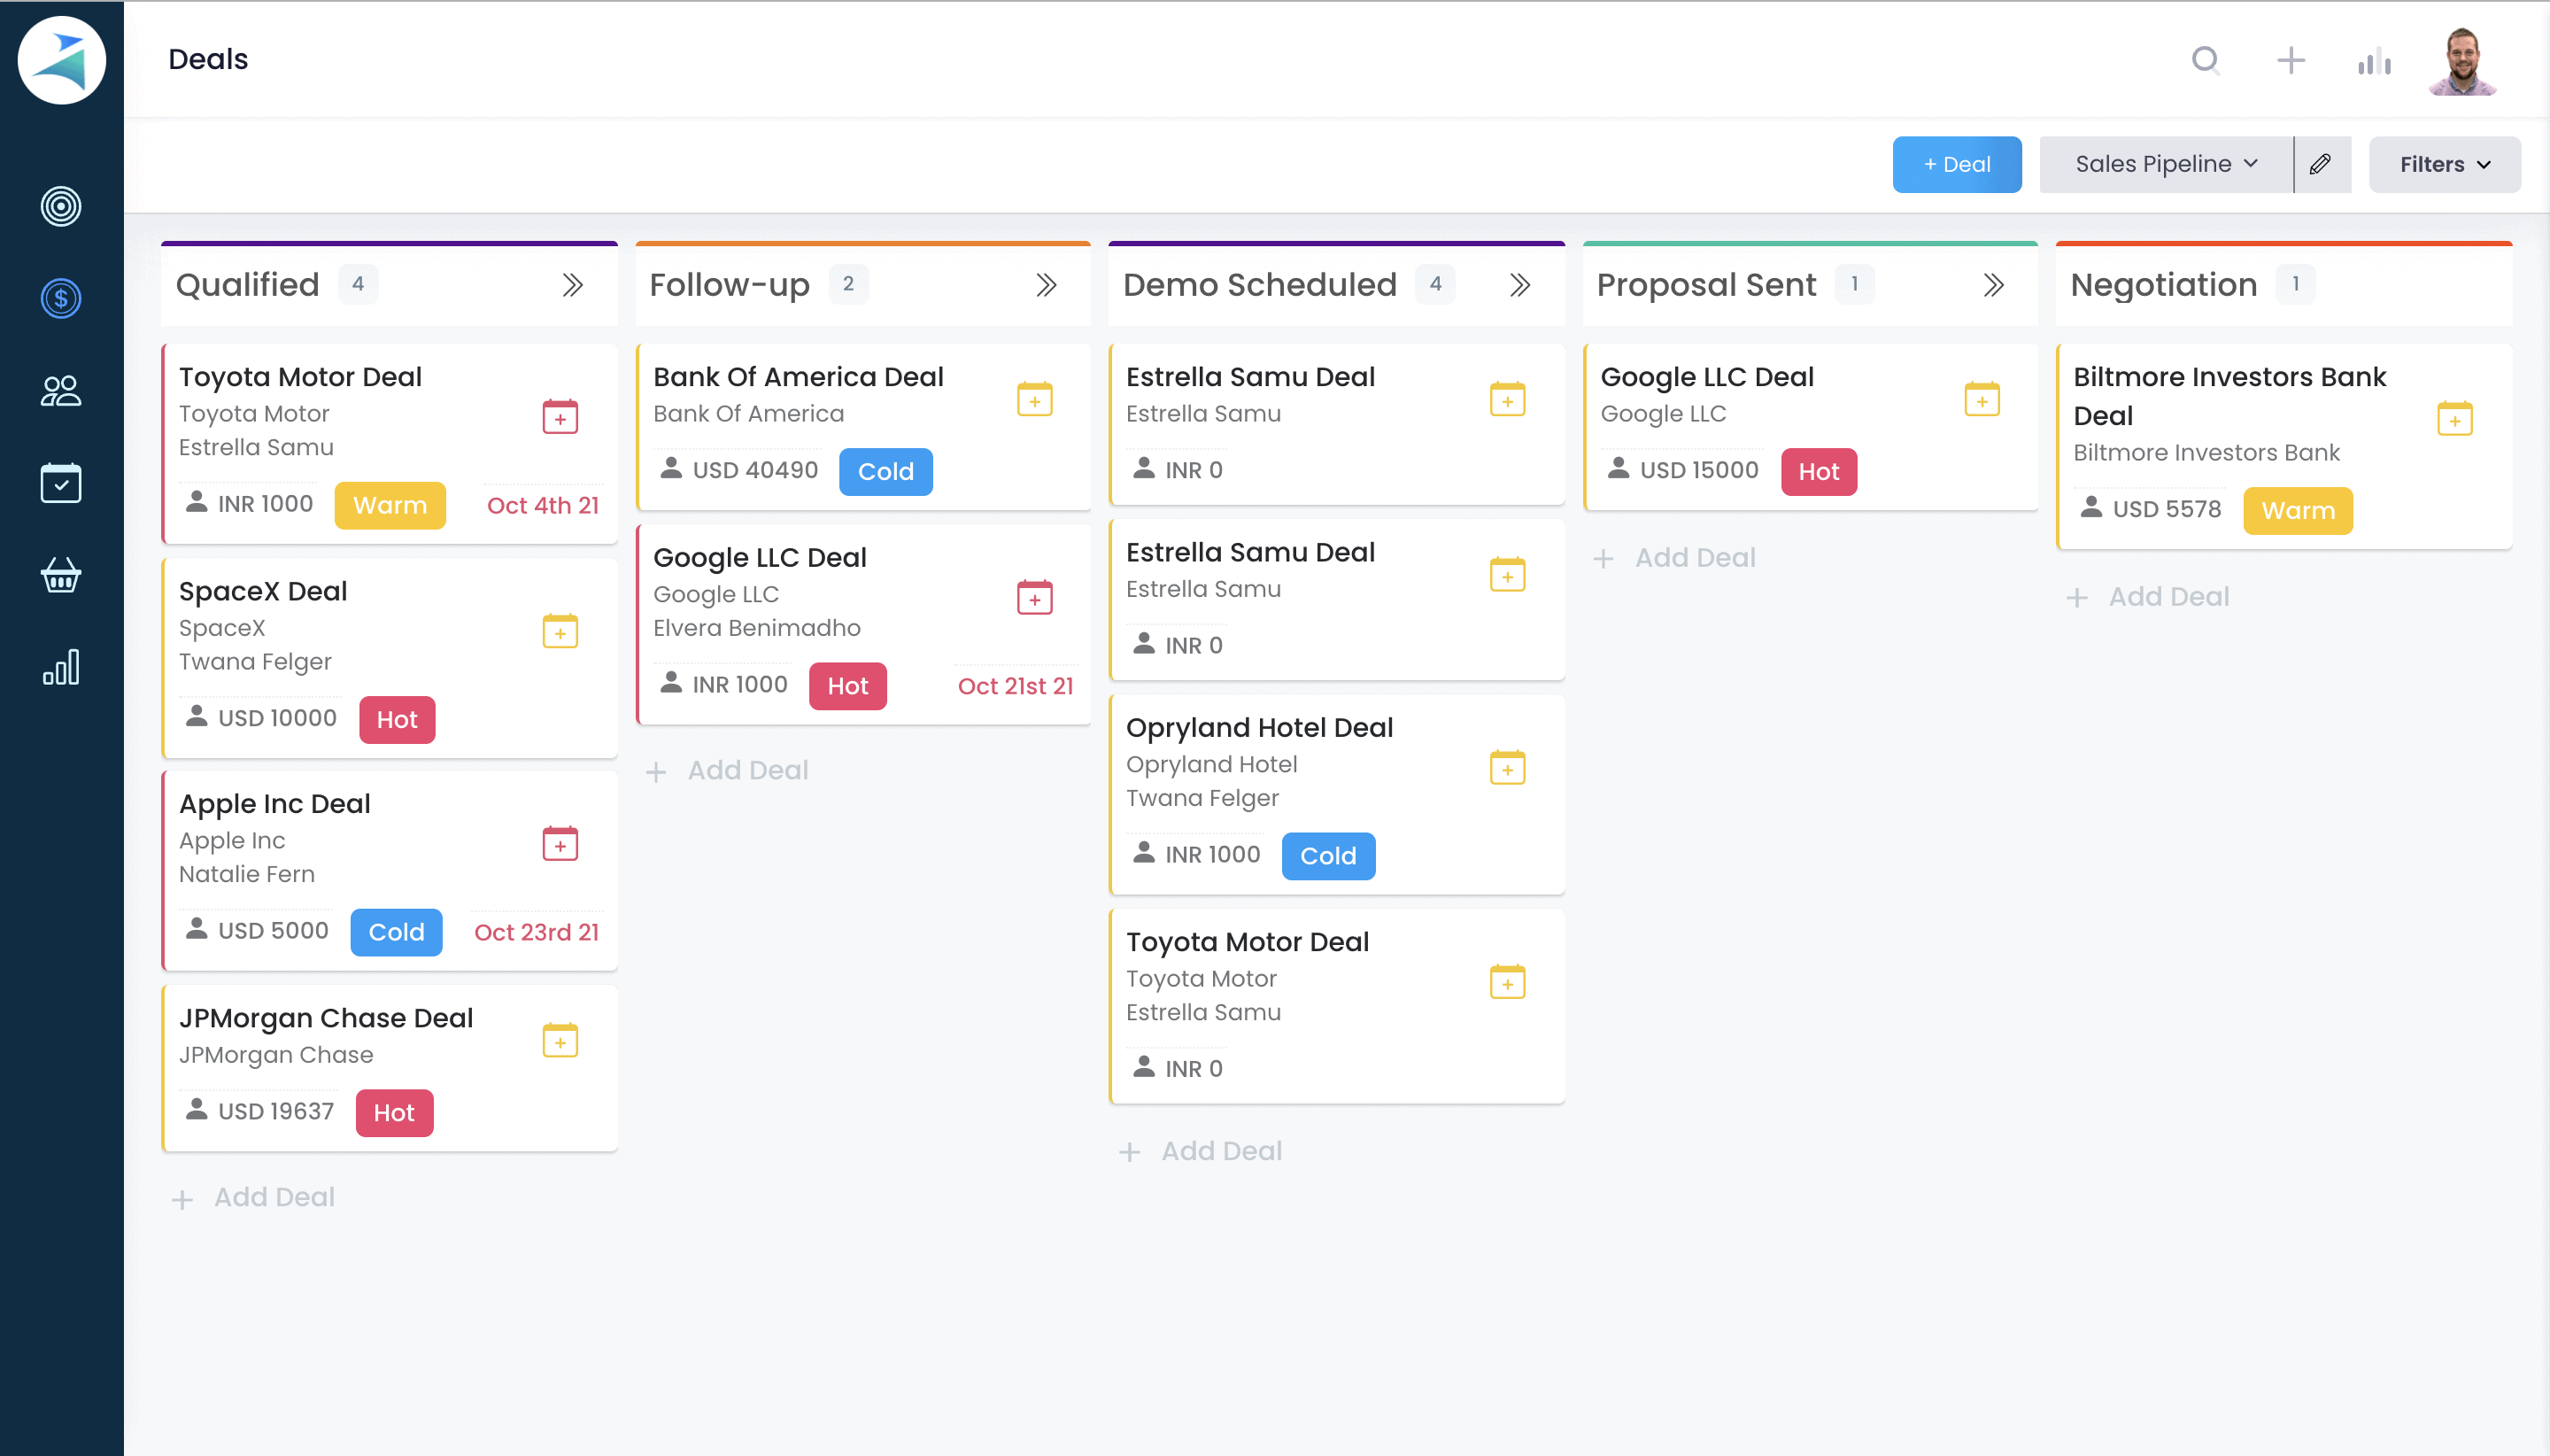Click the pencil edit pipeline icon
This screenshot has height=1456, width=2550.
[x=2320, y=164]
